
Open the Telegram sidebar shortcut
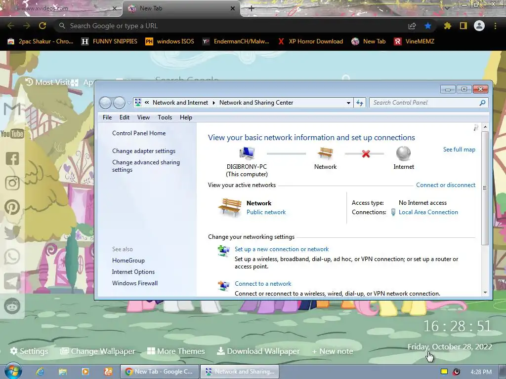pos(12,282)
